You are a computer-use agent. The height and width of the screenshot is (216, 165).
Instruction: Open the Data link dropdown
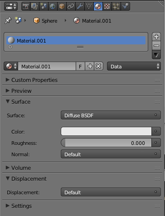click(134, 66)
